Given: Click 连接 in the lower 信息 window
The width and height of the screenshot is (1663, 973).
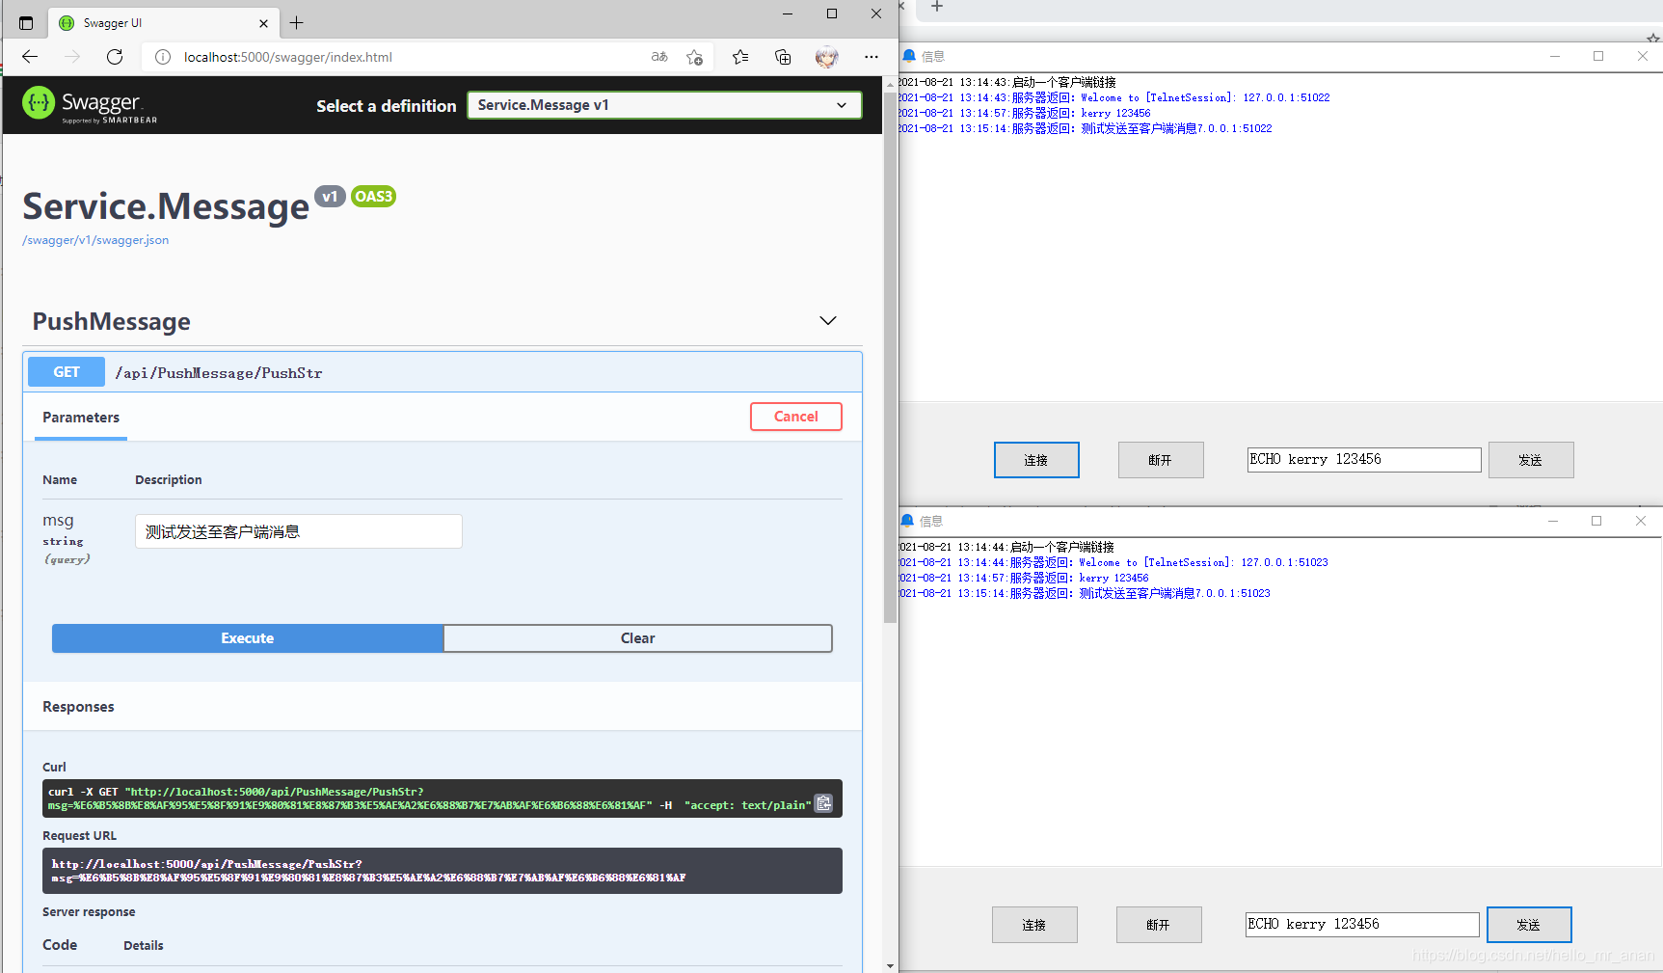Looking at the screenshot, I should tap(1034, 925).
